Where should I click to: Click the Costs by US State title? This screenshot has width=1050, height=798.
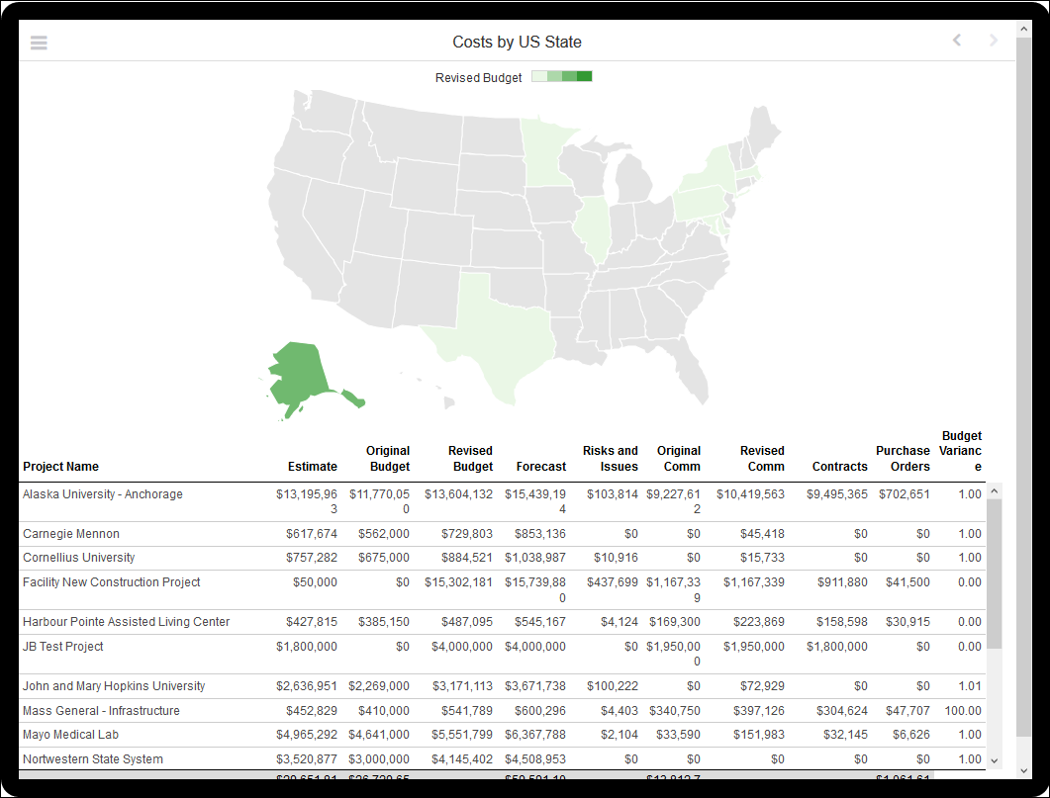[517, 43]
